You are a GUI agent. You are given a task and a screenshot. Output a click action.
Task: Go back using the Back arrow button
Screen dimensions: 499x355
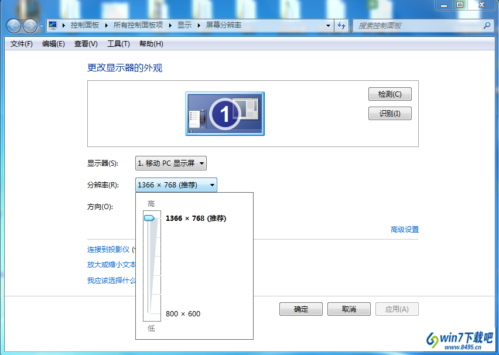click(13, 26)
